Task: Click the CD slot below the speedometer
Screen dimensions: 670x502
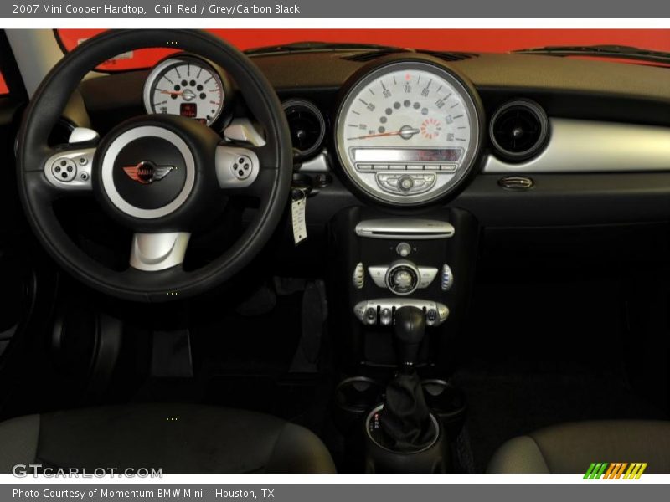Action: coord(405,229)
